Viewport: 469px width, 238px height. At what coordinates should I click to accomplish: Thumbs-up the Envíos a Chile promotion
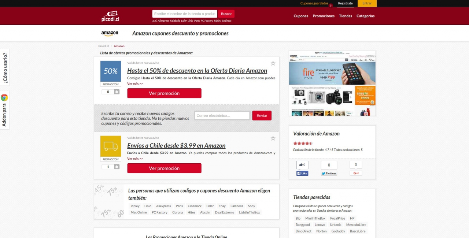117,167
